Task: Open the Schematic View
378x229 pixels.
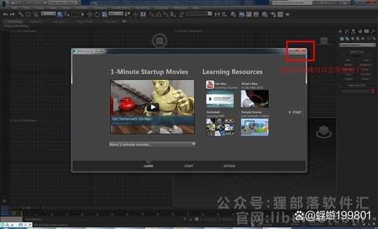Action: pos(256,15)
